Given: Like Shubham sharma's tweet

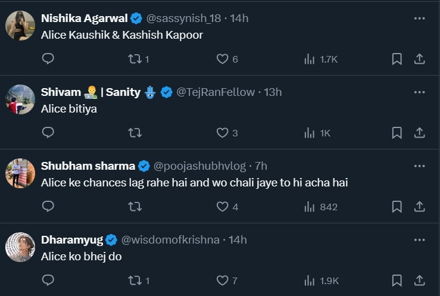Looking at the screenshot, I should click(x=223, y=207).
